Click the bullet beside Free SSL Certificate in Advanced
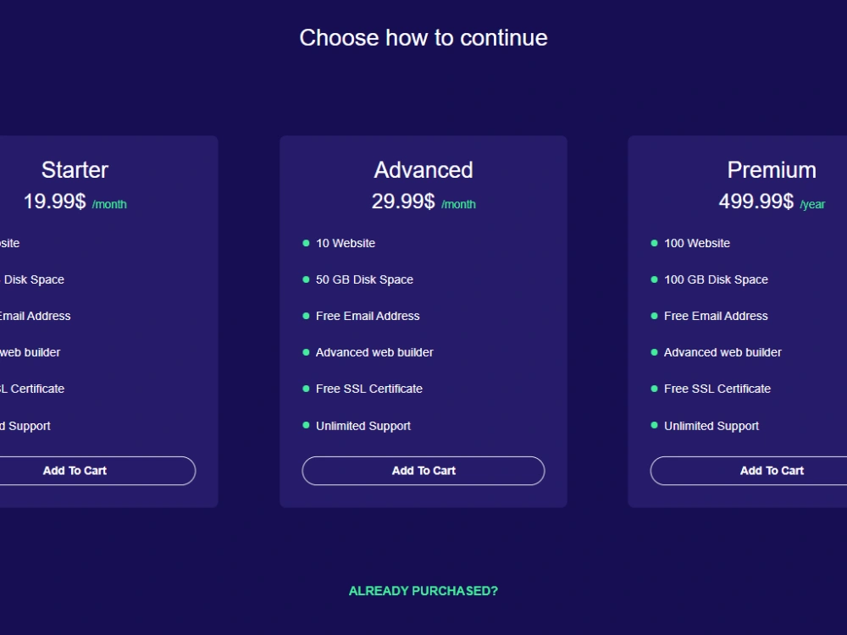Viewport: 847px width, 635px height. pyautogui.click(x=304, y=389)
